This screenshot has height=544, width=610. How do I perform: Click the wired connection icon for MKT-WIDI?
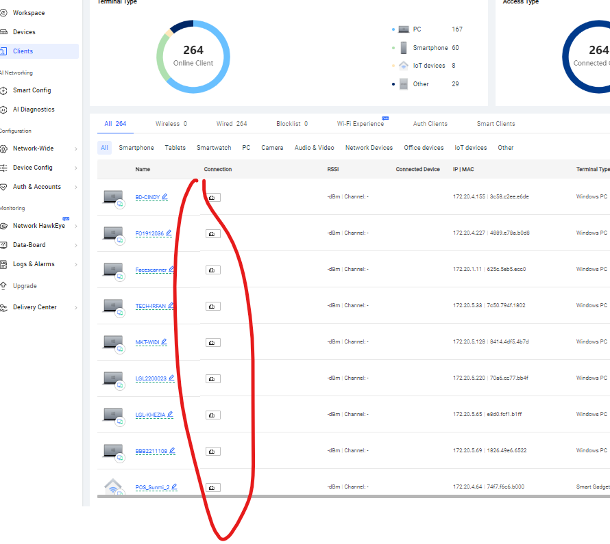212,342
